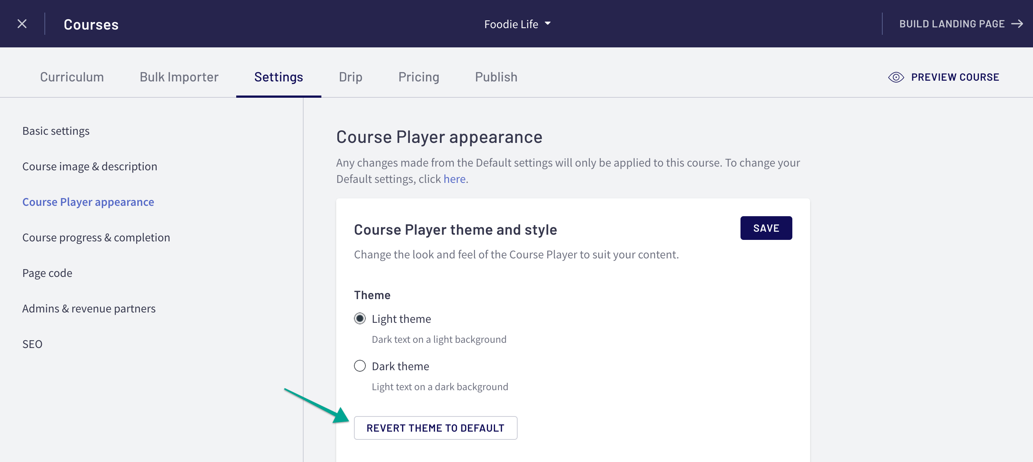Screen dimensions: 1033x462
Task: Open Course progress & completion settings
Action: coord(96,237)
